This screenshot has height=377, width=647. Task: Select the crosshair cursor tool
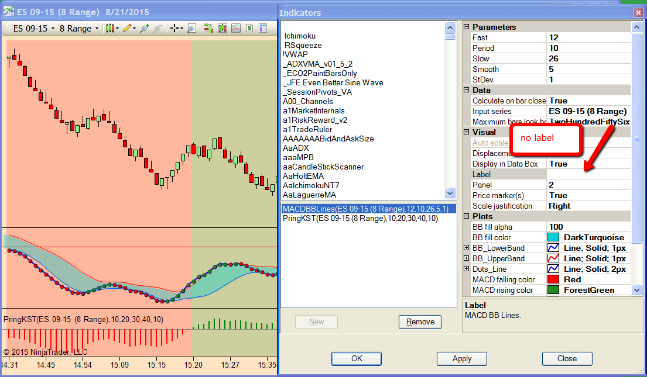pos(174,29)
